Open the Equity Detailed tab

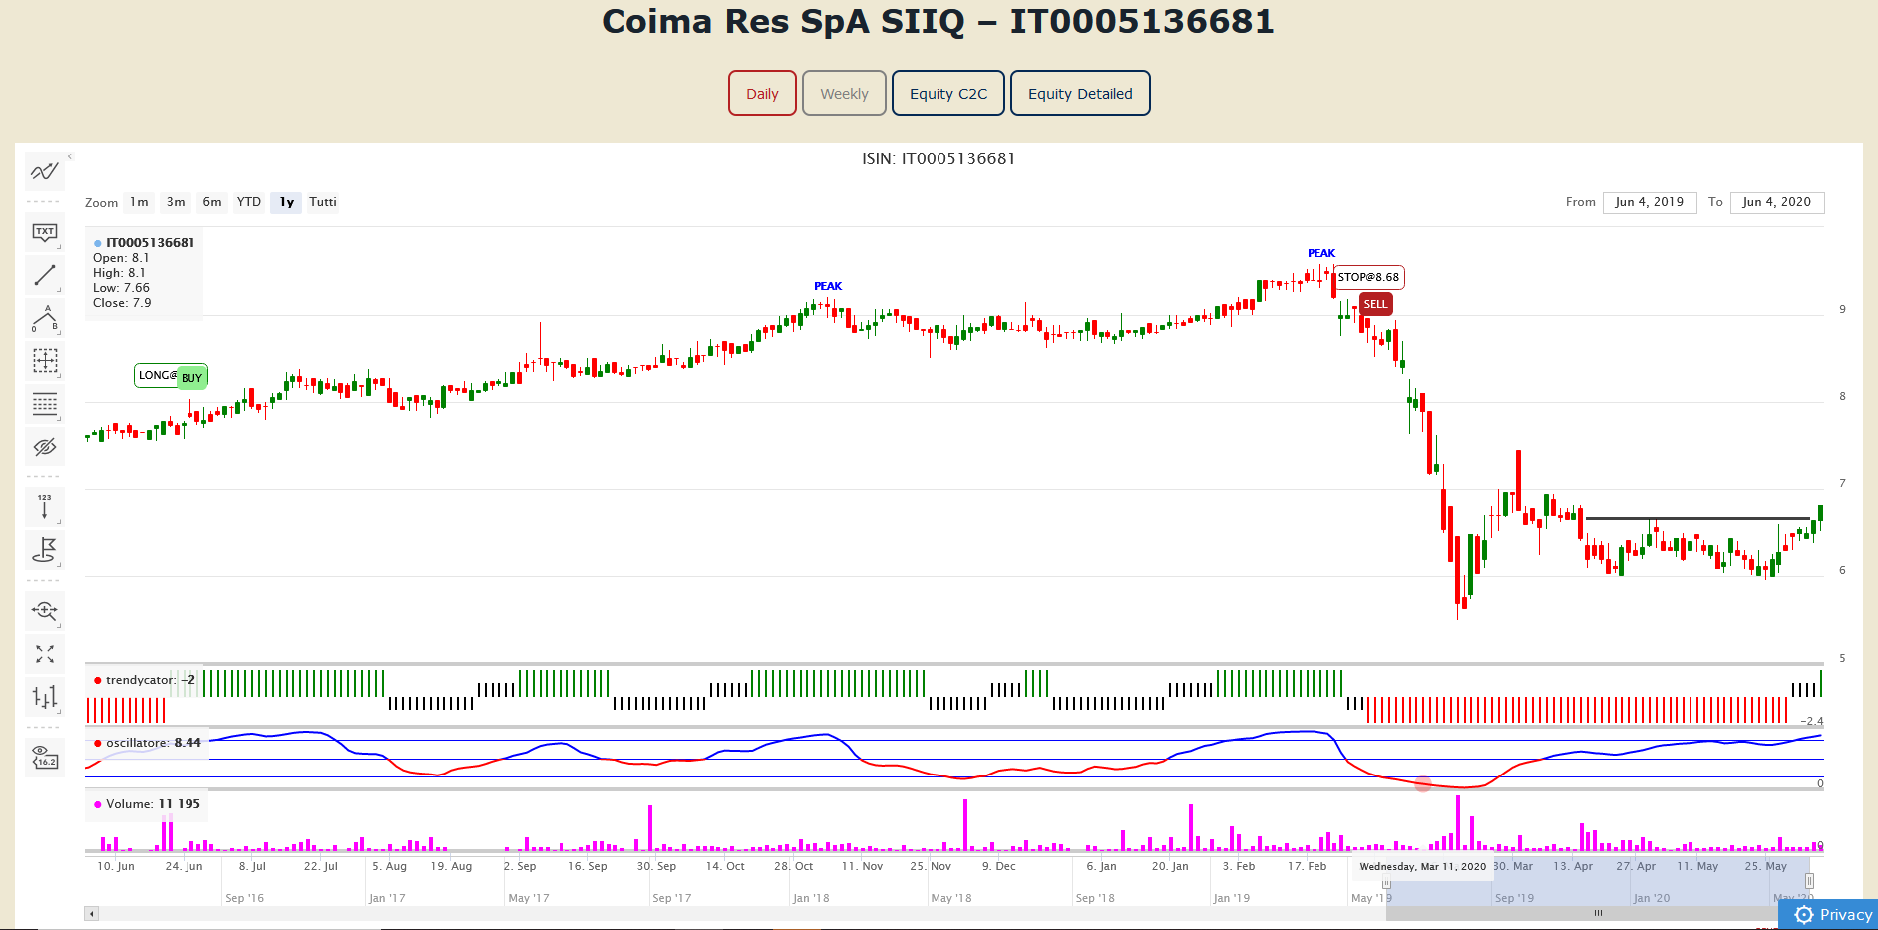point(1080,94)
